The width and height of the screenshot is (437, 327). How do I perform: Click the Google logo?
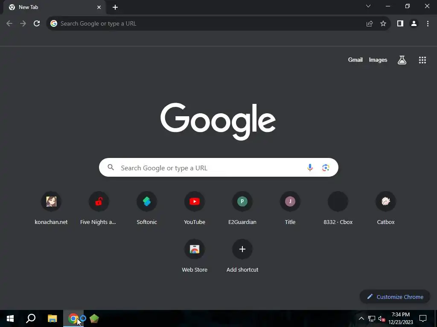218,121
